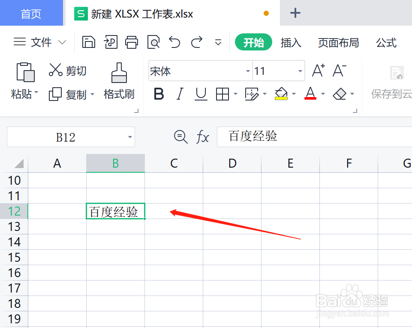
Task: Select column F header
Action: pyautogui.click(x=349, y=163)
